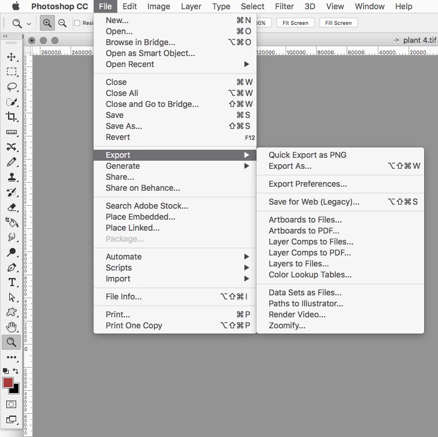Click the red foreground color swatch
This screenshot has width=438, height=437.
pyautogui.click(x=8, y=383)
